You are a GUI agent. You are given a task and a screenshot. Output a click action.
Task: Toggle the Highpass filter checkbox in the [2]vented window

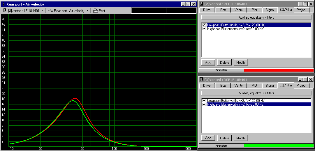pyautogui.click(x=204, y=29)
